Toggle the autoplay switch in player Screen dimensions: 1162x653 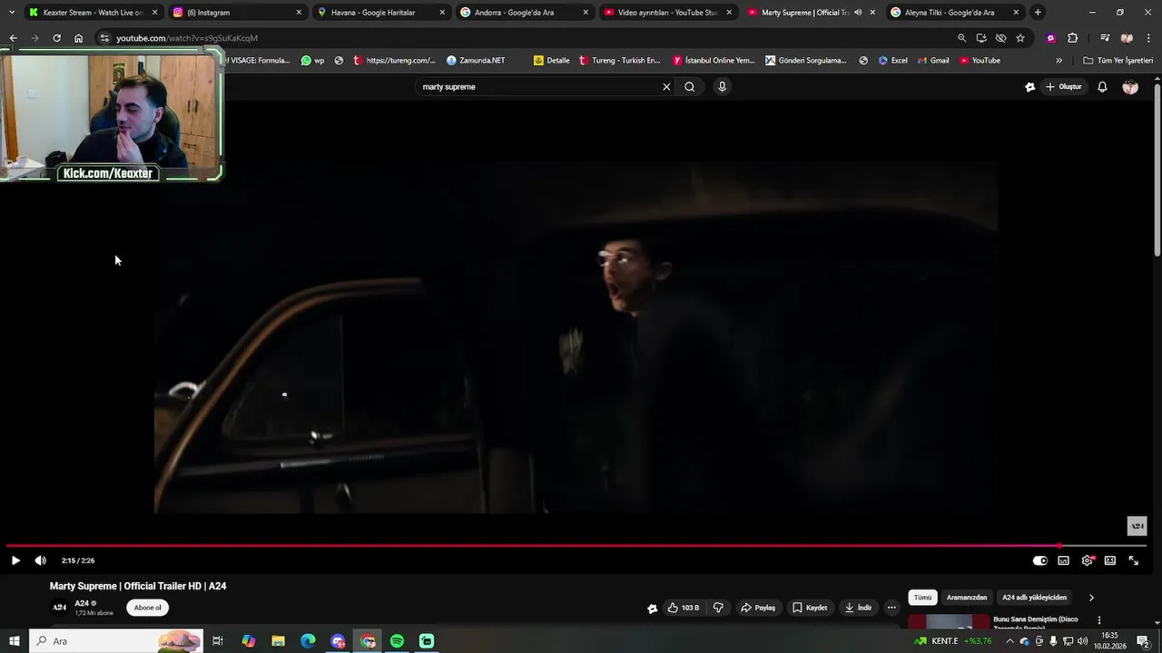point(1040,560)
